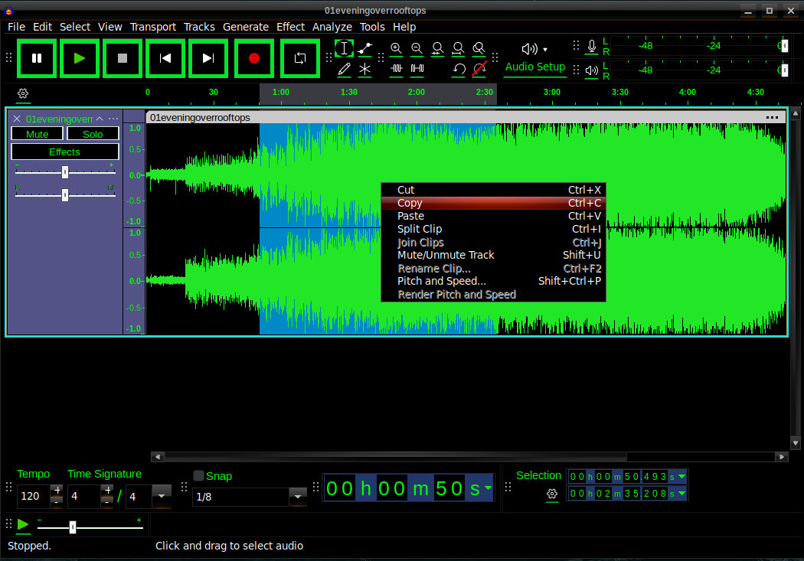
Task: Choose Paste from the context menu
Action: [x=493, y=216]
